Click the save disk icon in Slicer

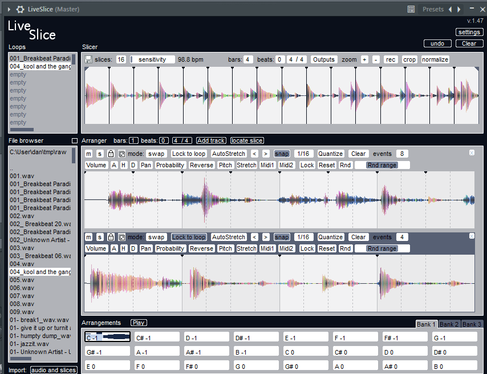pyautogui.click(x=88, y=60)
